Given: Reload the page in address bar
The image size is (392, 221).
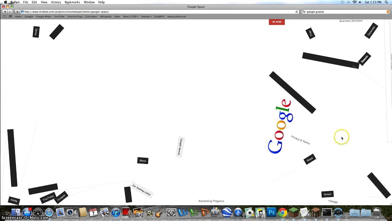Looking at the screenshot, I should click(x=296, y=12).
